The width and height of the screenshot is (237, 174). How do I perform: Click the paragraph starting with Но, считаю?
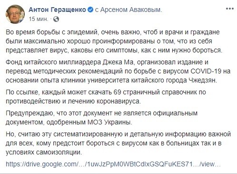[118, 143]
